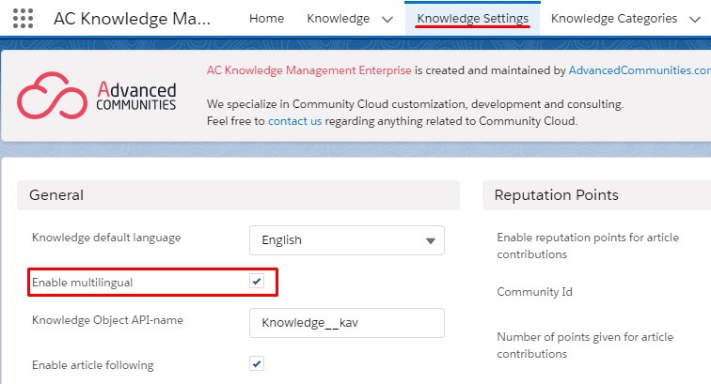Screen dimensions: 711x384
Task: Click the Number of points given label
Action: pos(585,346)
